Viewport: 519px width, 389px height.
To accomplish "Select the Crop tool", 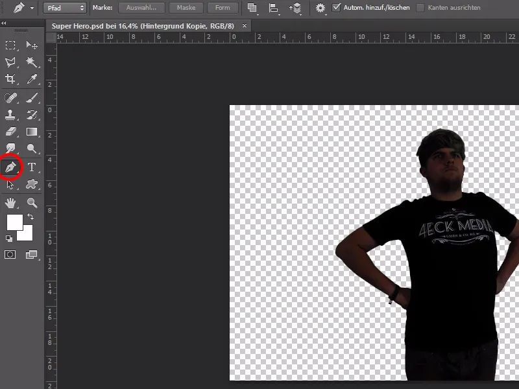I will (x=10, y=78).
